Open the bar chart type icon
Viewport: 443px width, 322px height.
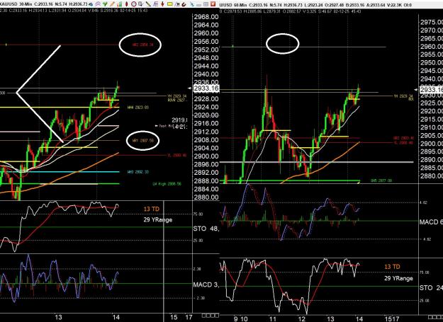(119, 4)
